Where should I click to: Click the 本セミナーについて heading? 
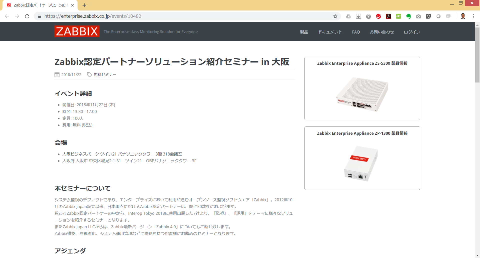tap(82, 188)
